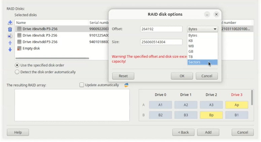Image resolution: width=261 pixels, height=142 pixels.
Task: Click the B1 block in Drive 3
Action: [237, 115]
